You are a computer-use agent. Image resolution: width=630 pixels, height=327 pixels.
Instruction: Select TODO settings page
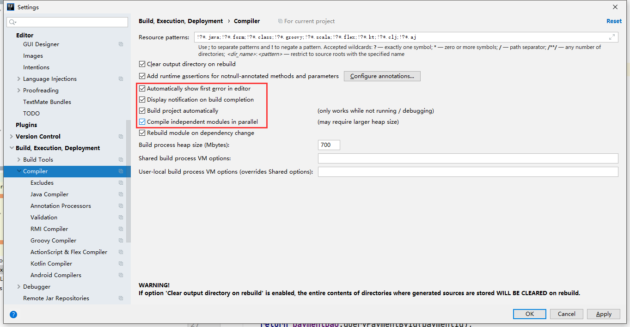coord(31,114)
